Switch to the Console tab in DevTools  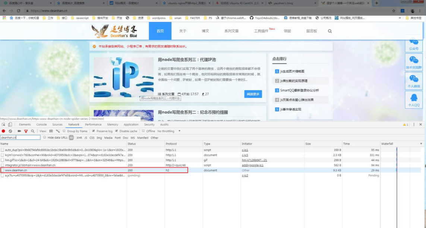click(x=41, y=124)
